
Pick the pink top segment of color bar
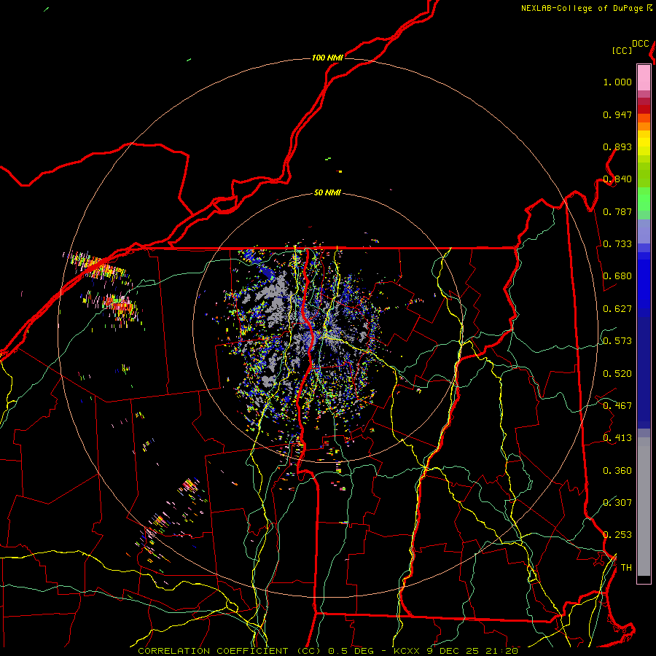(644, 78)
